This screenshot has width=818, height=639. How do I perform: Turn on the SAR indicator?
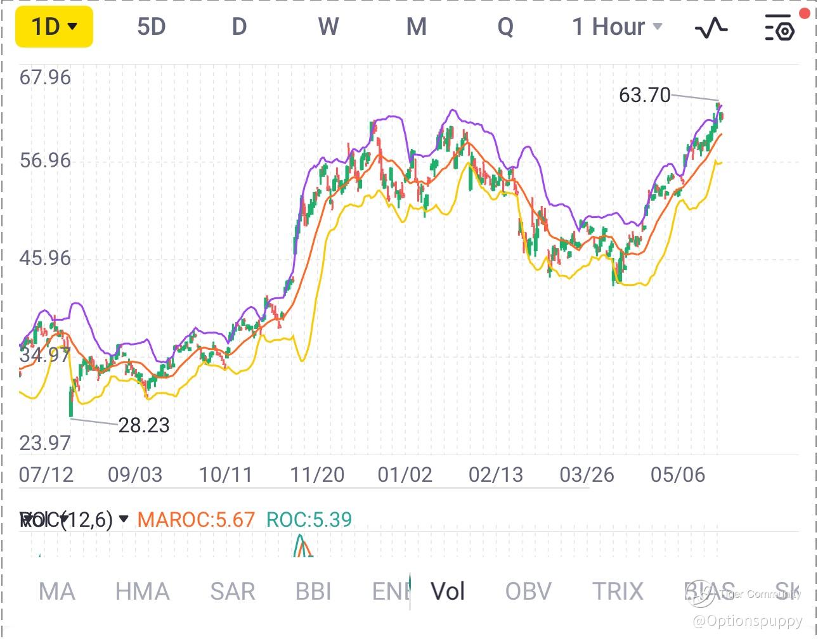232,591
